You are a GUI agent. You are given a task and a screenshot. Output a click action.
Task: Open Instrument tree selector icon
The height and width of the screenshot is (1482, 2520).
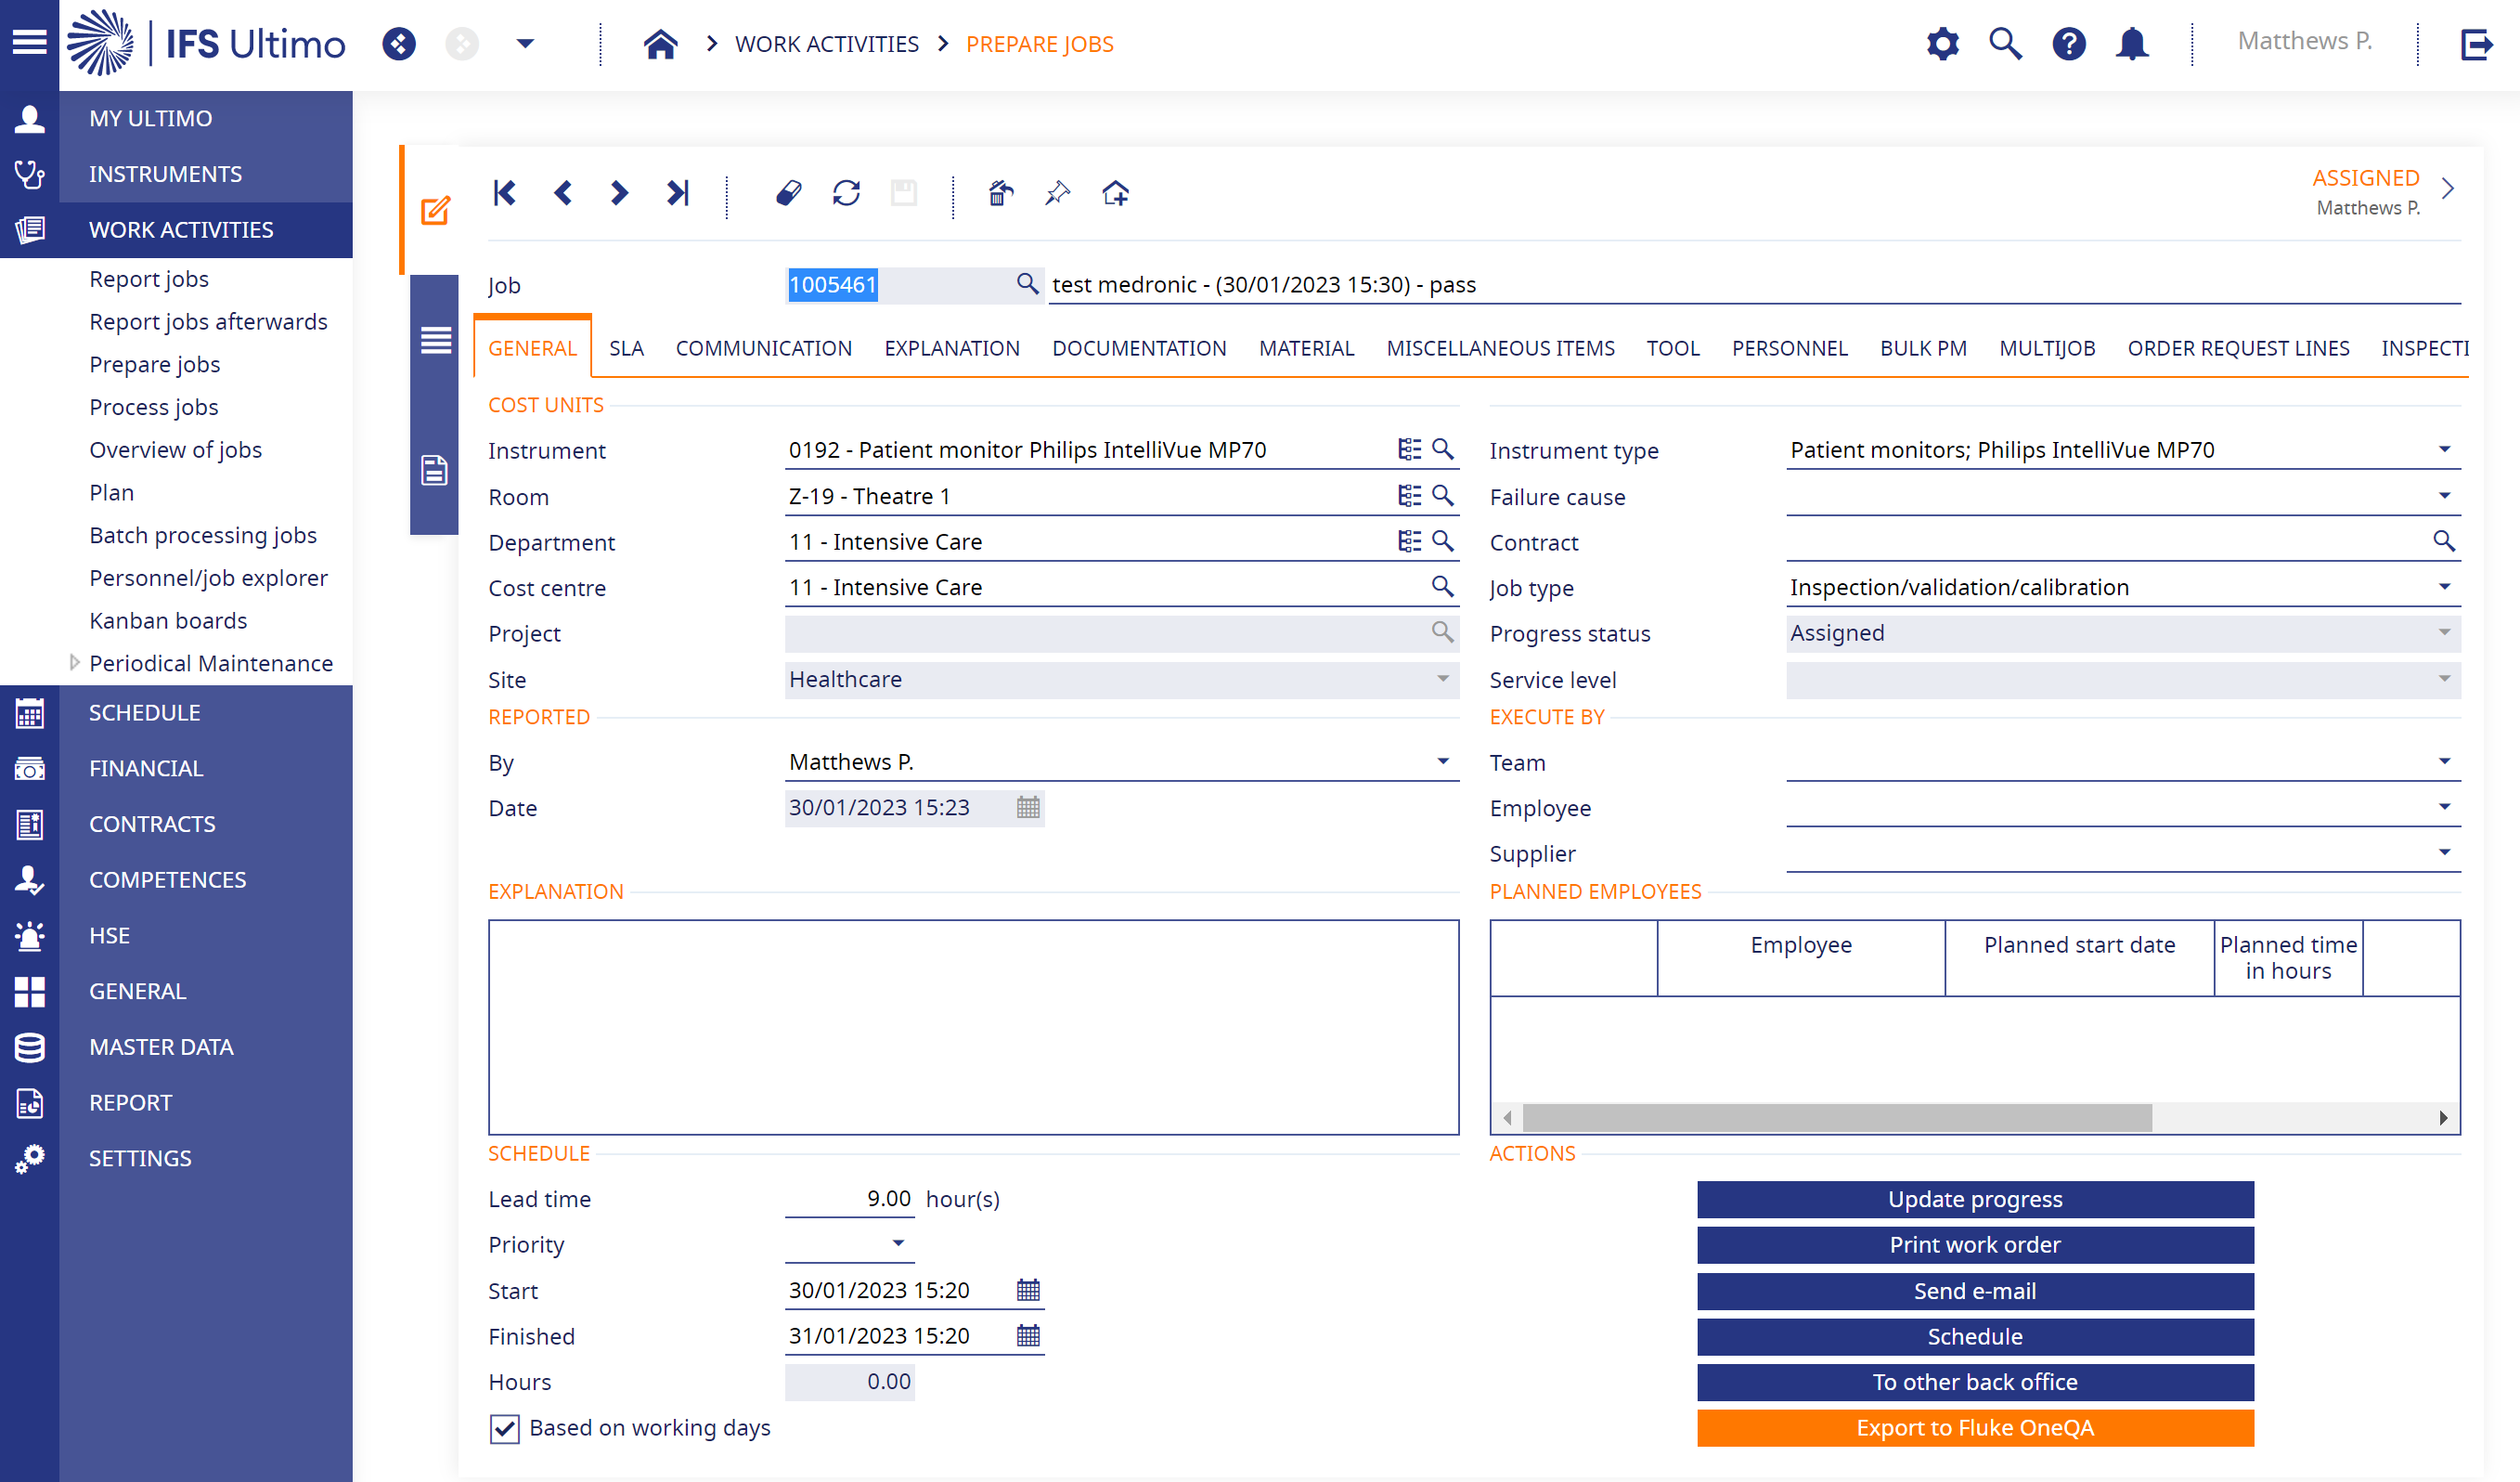coord(1409,449)
